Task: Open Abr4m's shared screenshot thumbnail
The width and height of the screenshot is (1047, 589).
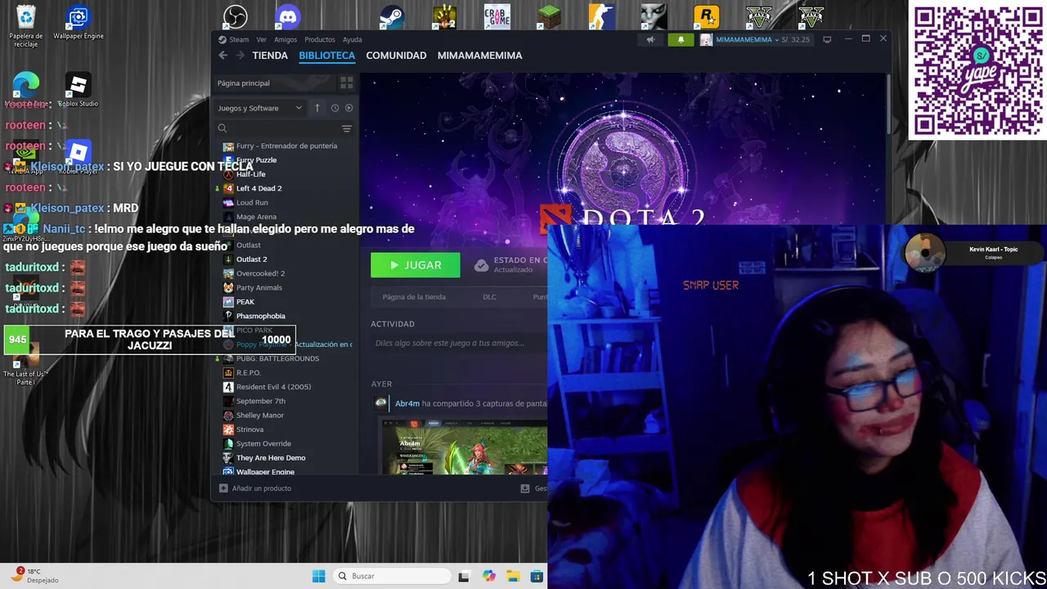Action: tap(464, 447)
